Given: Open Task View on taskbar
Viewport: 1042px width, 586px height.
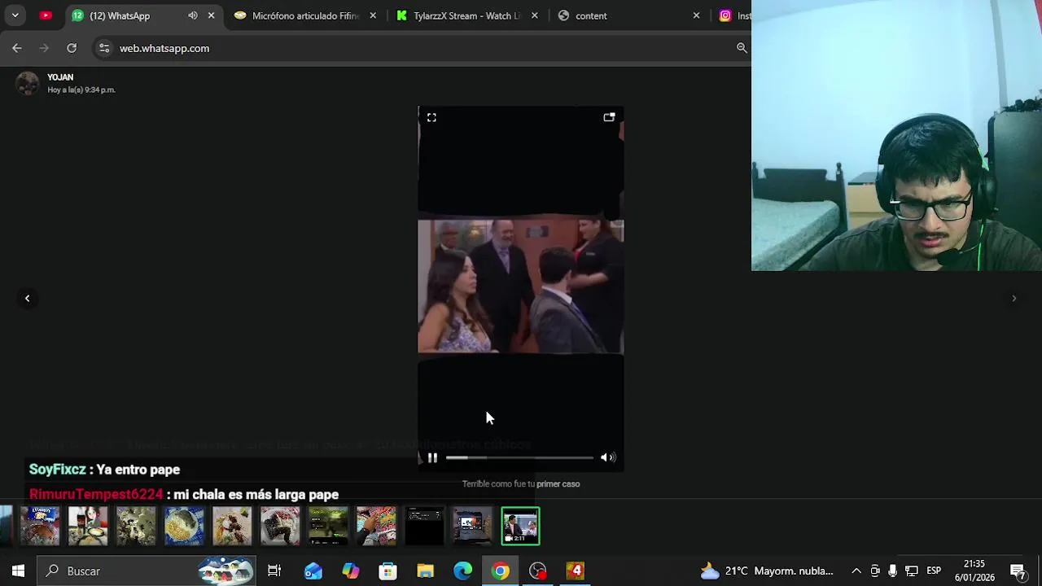Looking at the screenshot, I should click(x=274, y=571).
